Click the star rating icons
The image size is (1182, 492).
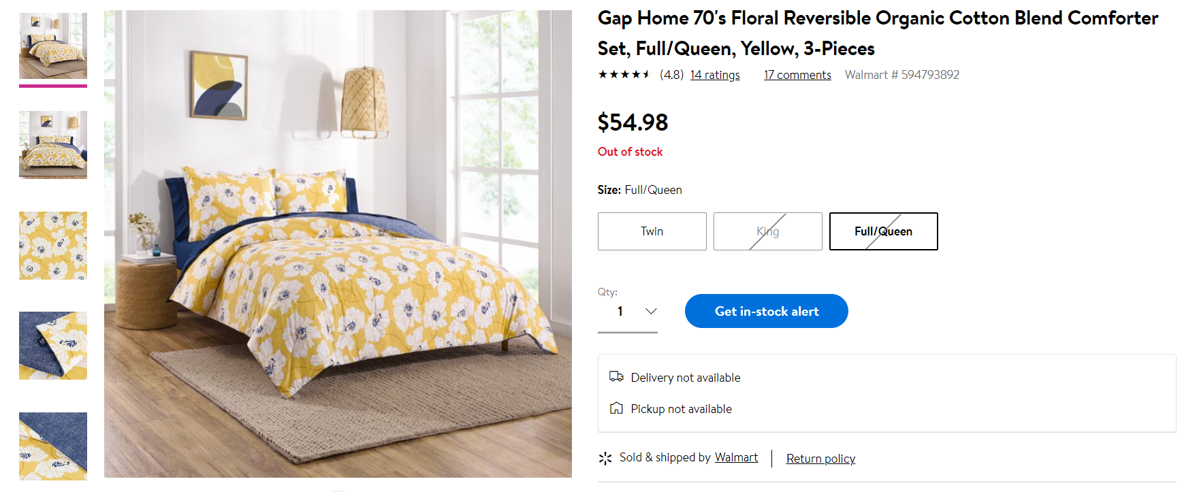(x=624, y=75)
